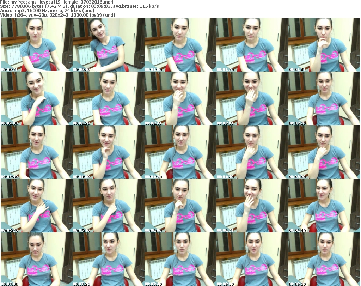Image resolution: width=361 pixels, height=286 pixels.
Task: Select the thumbnail stamped 00:00:40
Action: tap(109, 45)
